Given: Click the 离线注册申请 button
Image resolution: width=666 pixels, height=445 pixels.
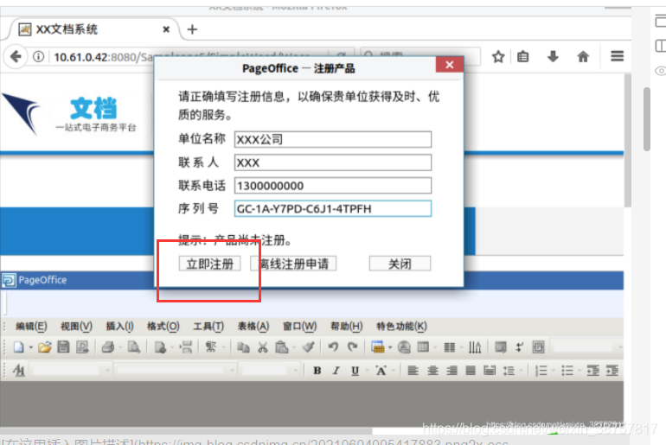Looking at the screenshot, I should pyautogui.click(x=293, y=264).
